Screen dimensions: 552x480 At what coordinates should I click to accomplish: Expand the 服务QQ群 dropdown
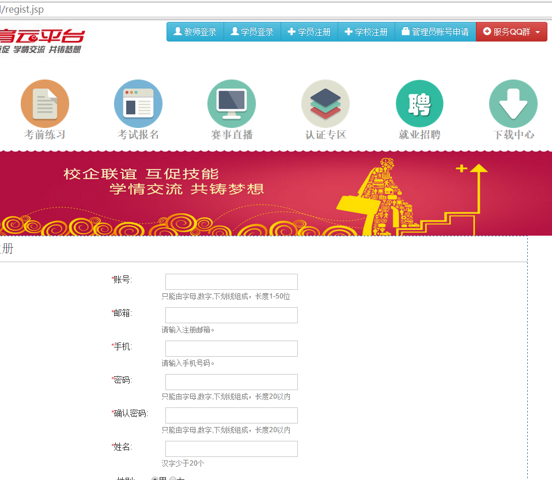(511, 32)
